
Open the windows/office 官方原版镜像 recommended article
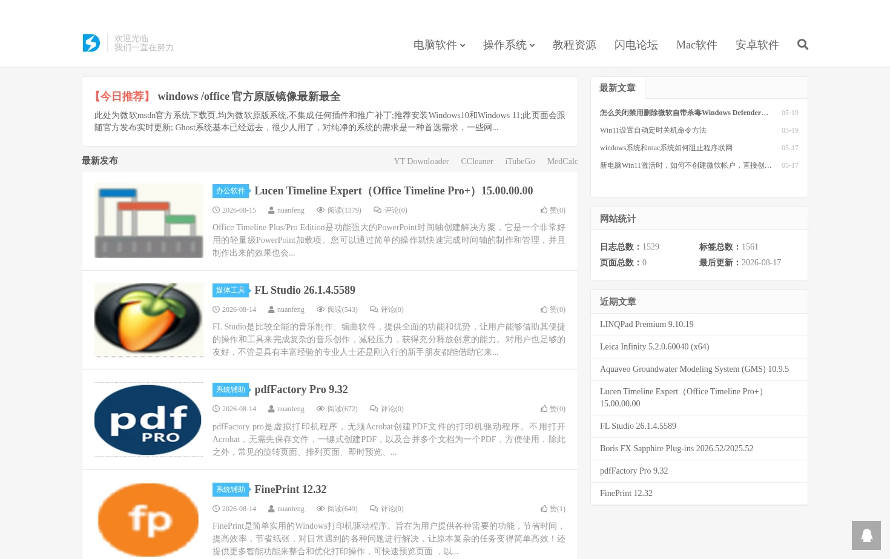tap(249, 96)
